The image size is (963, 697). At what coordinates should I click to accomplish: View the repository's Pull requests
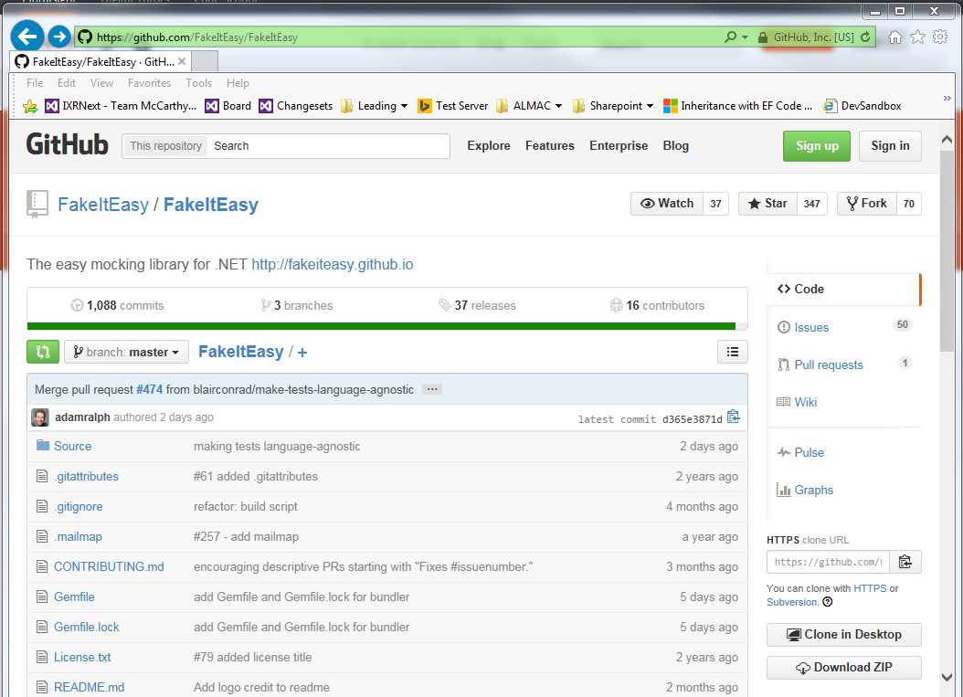(828, 364)
